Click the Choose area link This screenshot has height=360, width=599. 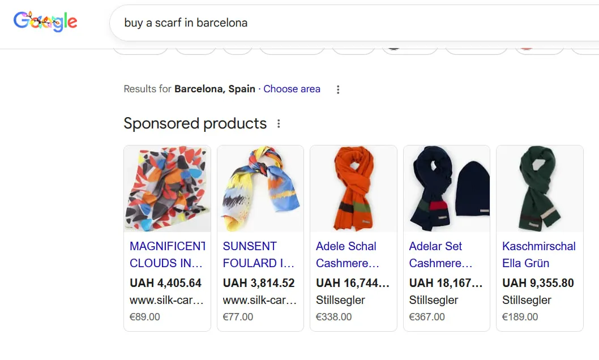[292, 89]
